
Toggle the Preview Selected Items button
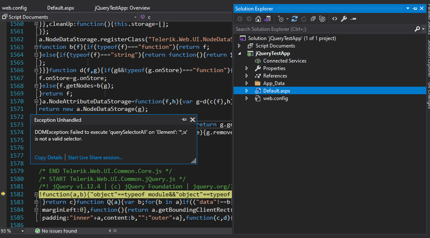(353, 19)
